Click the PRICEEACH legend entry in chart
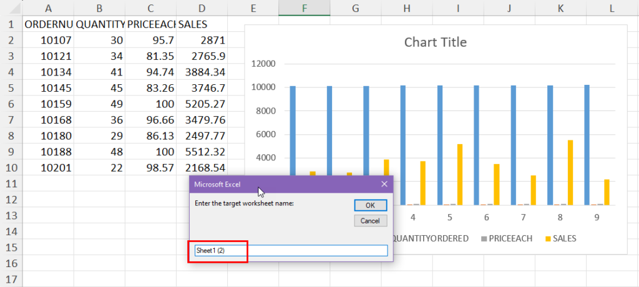639x287 pixels. tap(507, 238)
